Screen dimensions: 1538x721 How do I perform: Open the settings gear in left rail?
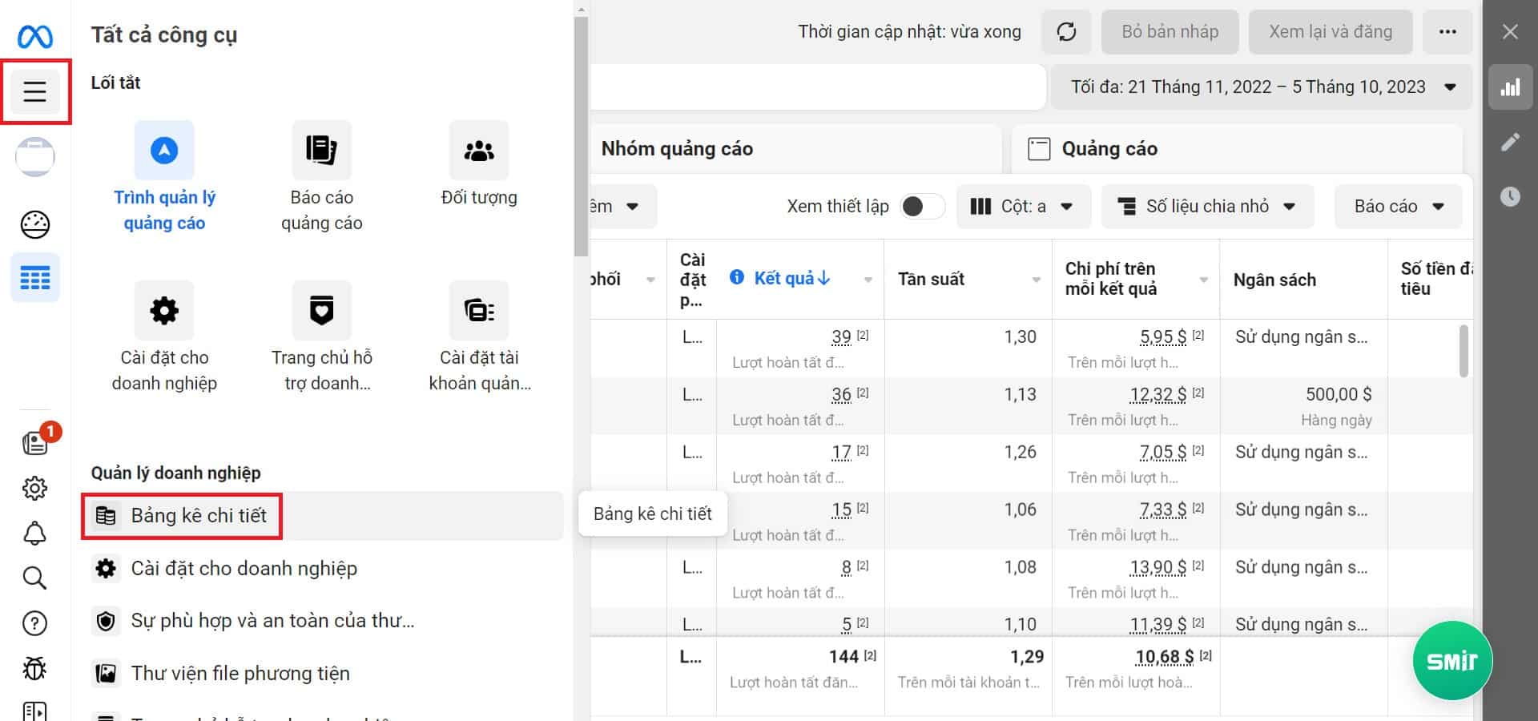point(34,488)
